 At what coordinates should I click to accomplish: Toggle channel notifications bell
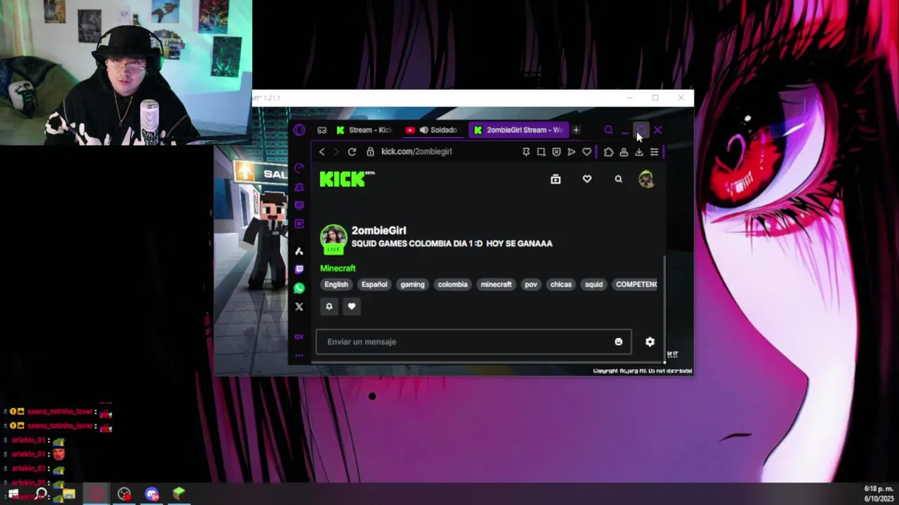(x=329, y=306)
